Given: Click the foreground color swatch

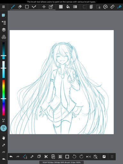Looking at the screenshot, I should [x=3, y=15].
